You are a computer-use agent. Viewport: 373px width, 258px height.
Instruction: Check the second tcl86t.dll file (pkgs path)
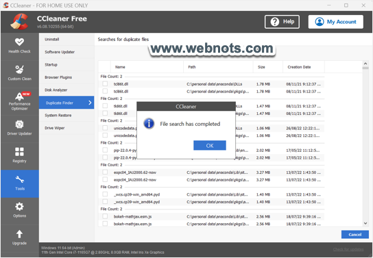pyautogui.click(x=105, y=91)
